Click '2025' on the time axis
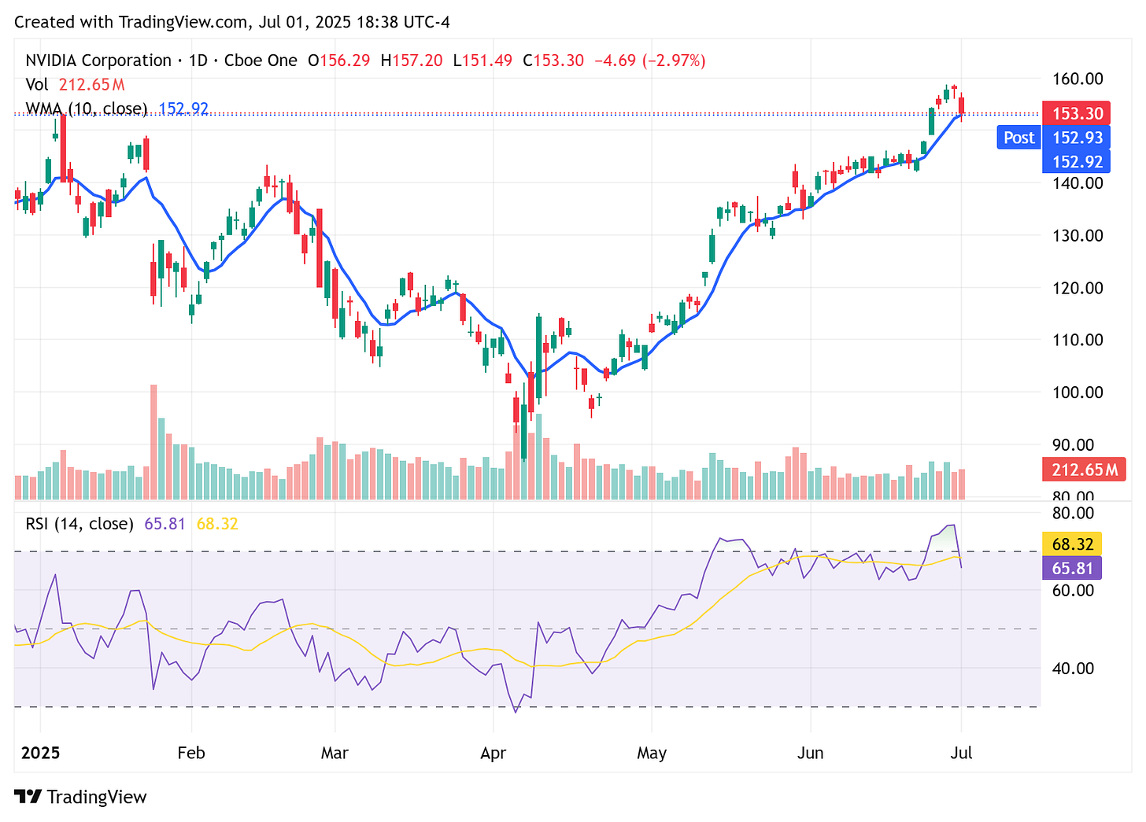The image size is (1146, 822). click(42, 753)
